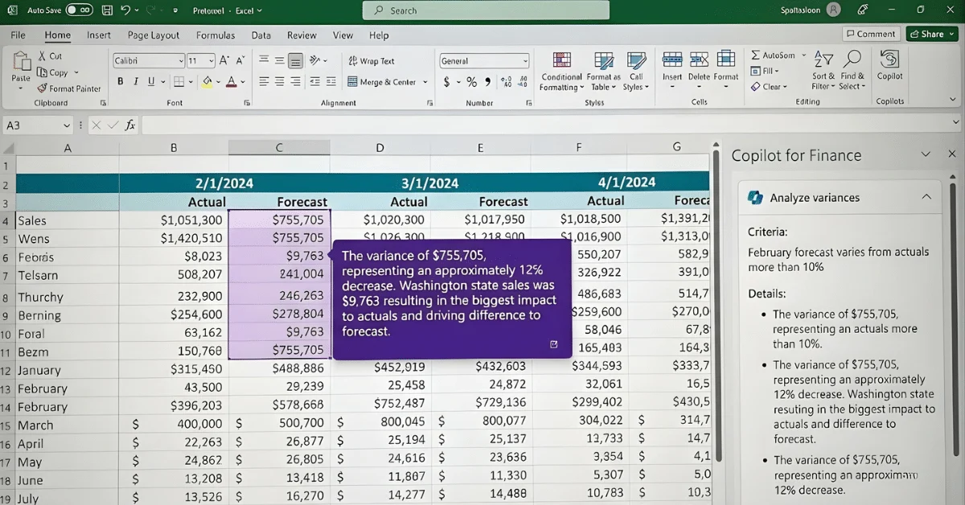Click the Percent Style icon
Screen dimensions: 965x505
tap(471, 82)
